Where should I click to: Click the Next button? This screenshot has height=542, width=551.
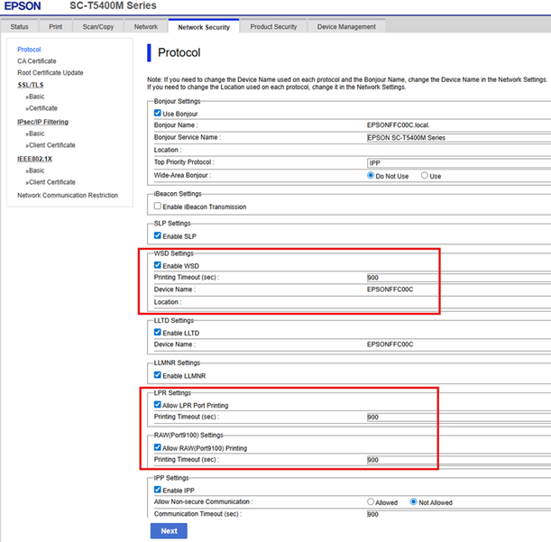169,531
